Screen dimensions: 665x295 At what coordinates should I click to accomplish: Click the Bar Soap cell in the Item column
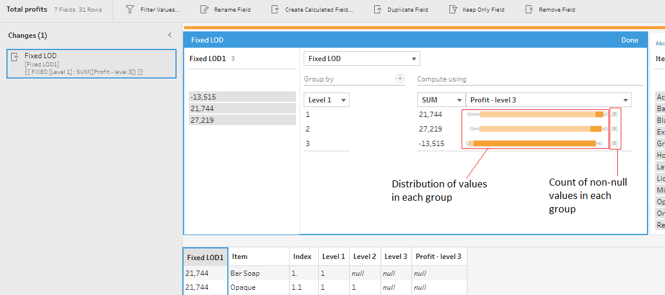coord(259,273)
